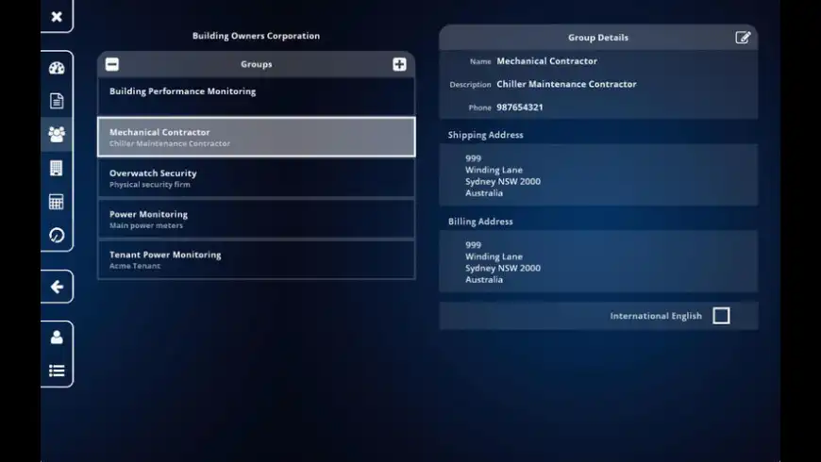Click the Group Details header label

tap(598, 38)
